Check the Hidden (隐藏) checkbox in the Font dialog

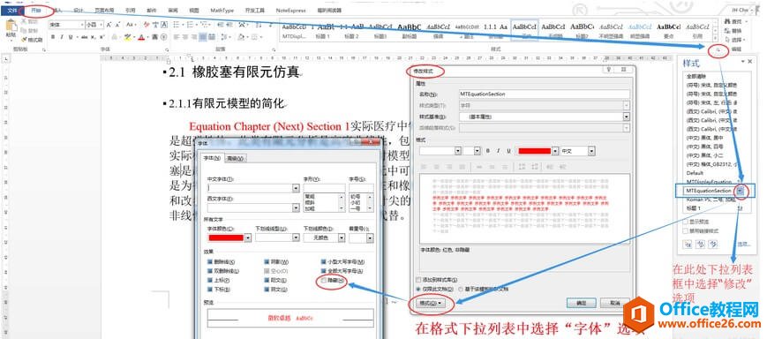point(323,281)
